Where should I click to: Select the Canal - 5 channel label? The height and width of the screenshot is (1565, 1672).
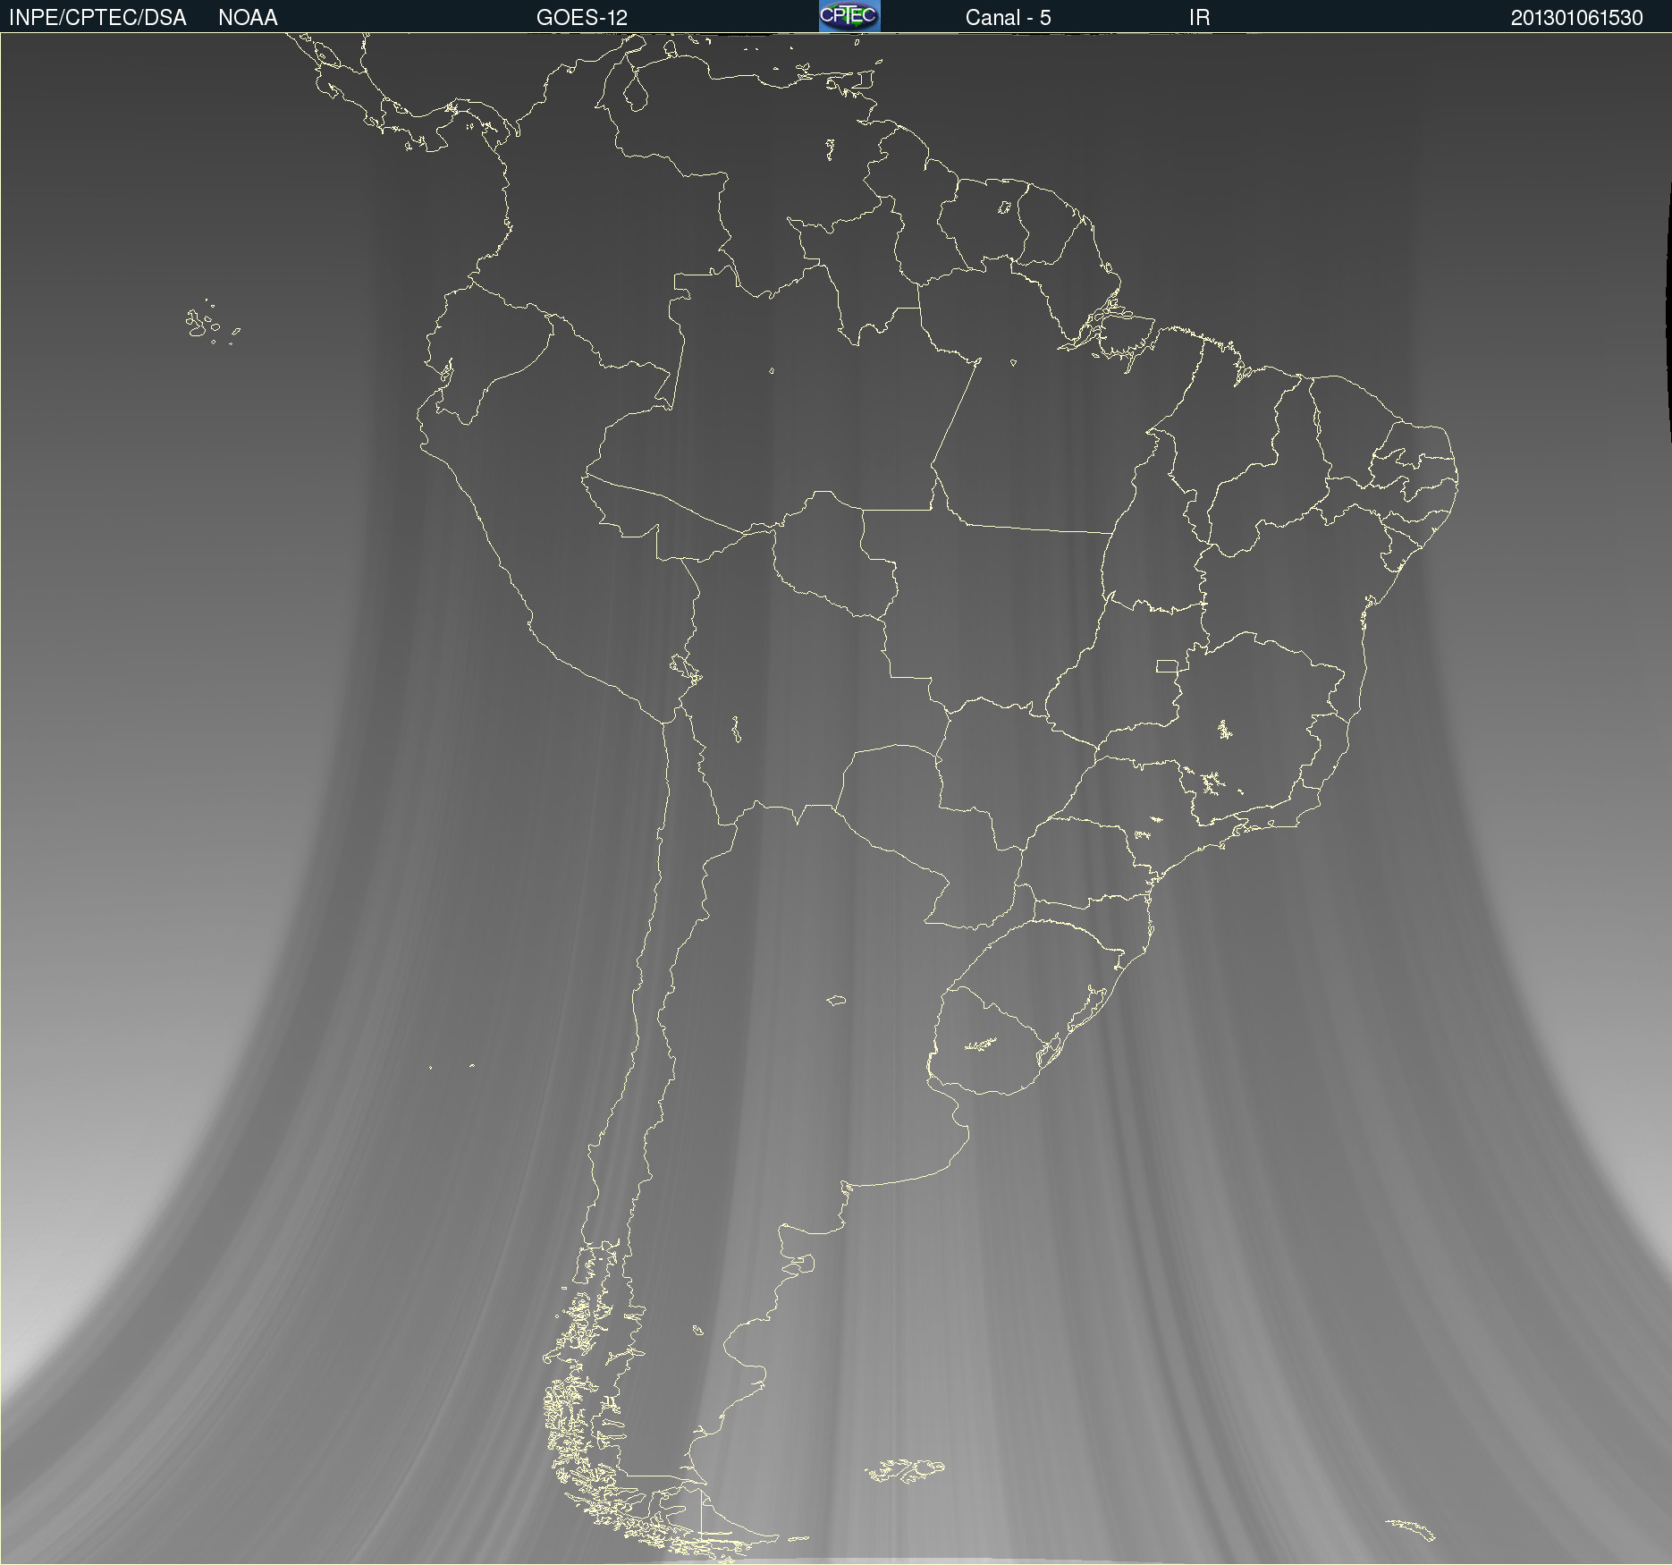1008,18
